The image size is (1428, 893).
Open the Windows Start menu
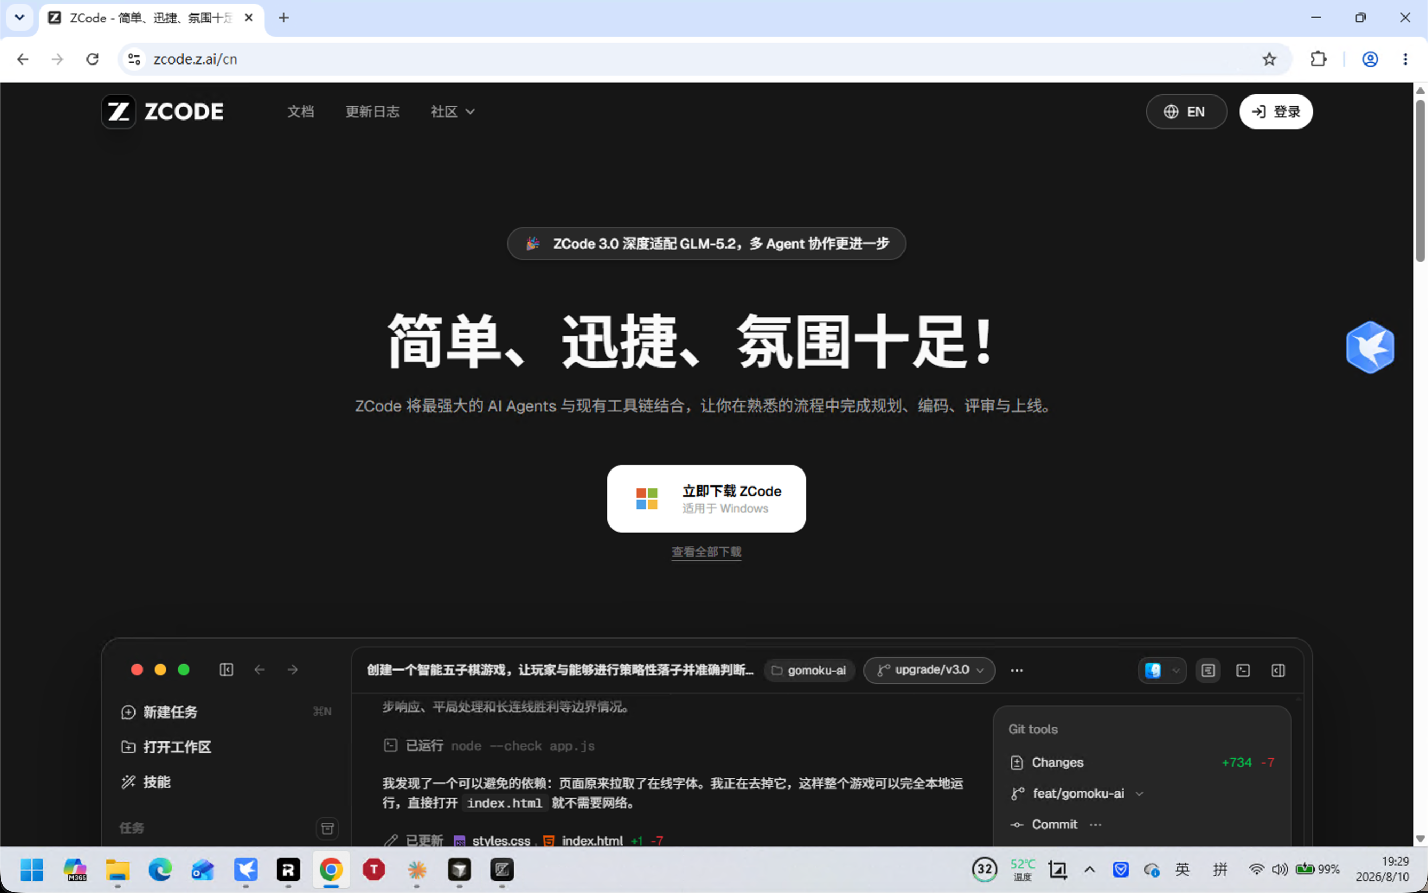coord(32,870)
